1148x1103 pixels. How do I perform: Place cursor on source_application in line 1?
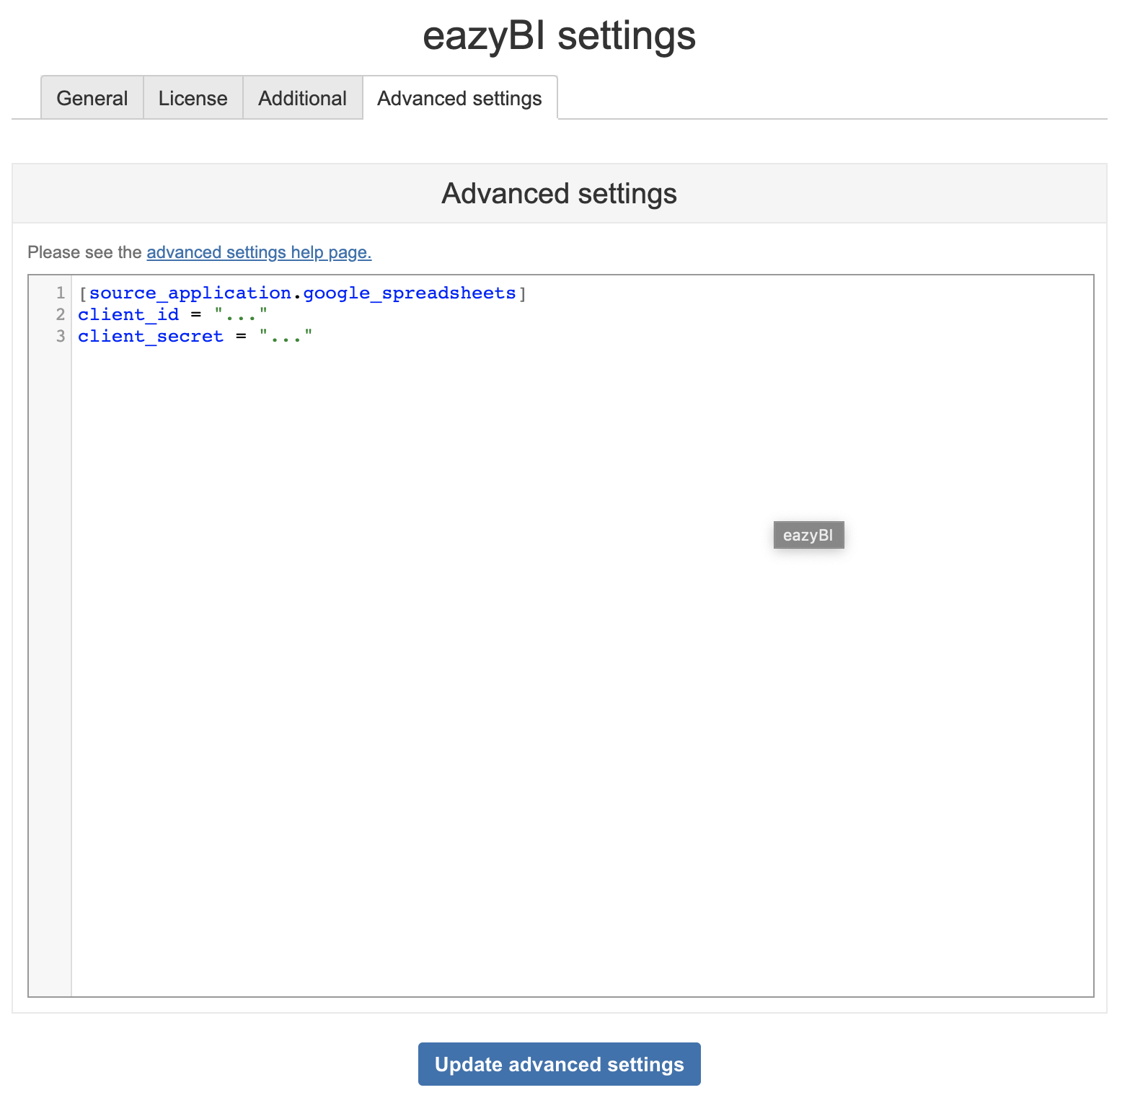click(x=190, y=293)
